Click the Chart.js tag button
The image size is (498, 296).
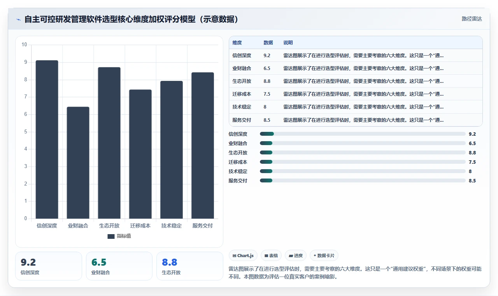[x=243, y=256]
